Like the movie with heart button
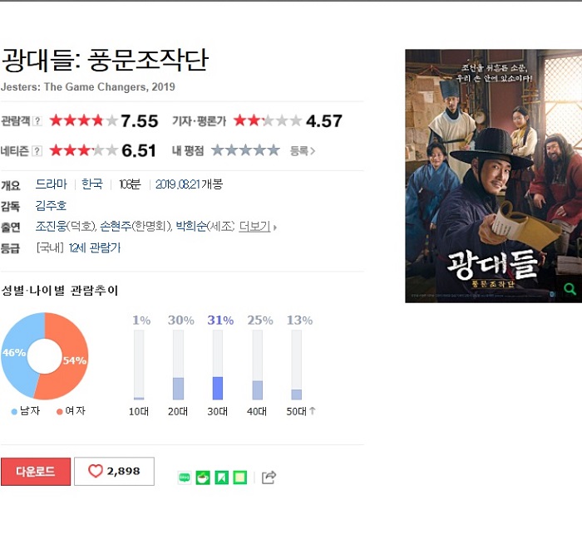Image resolution: width=582 pixels, height=539 pixels. (115, 471)
